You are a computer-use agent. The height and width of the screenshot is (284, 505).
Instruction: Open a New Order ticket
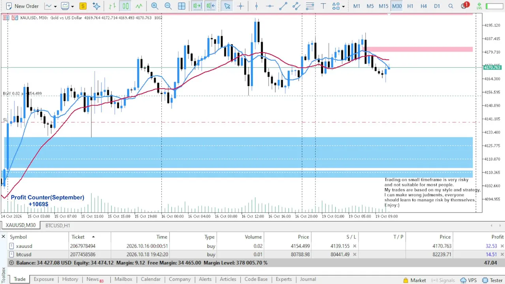point(22,6)
